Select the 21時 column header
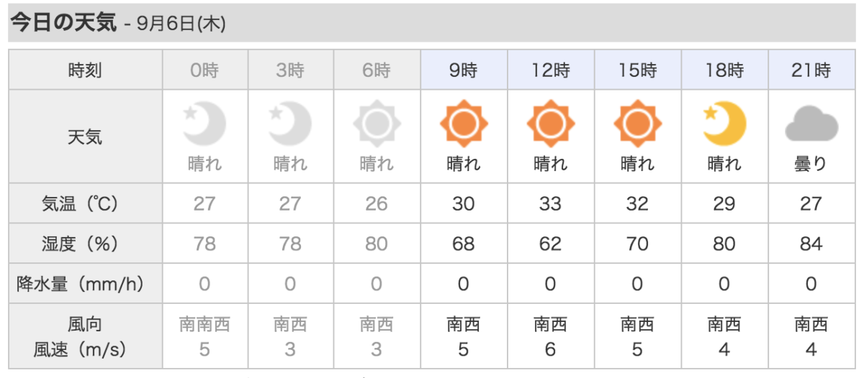 click(x=811, y=70)
